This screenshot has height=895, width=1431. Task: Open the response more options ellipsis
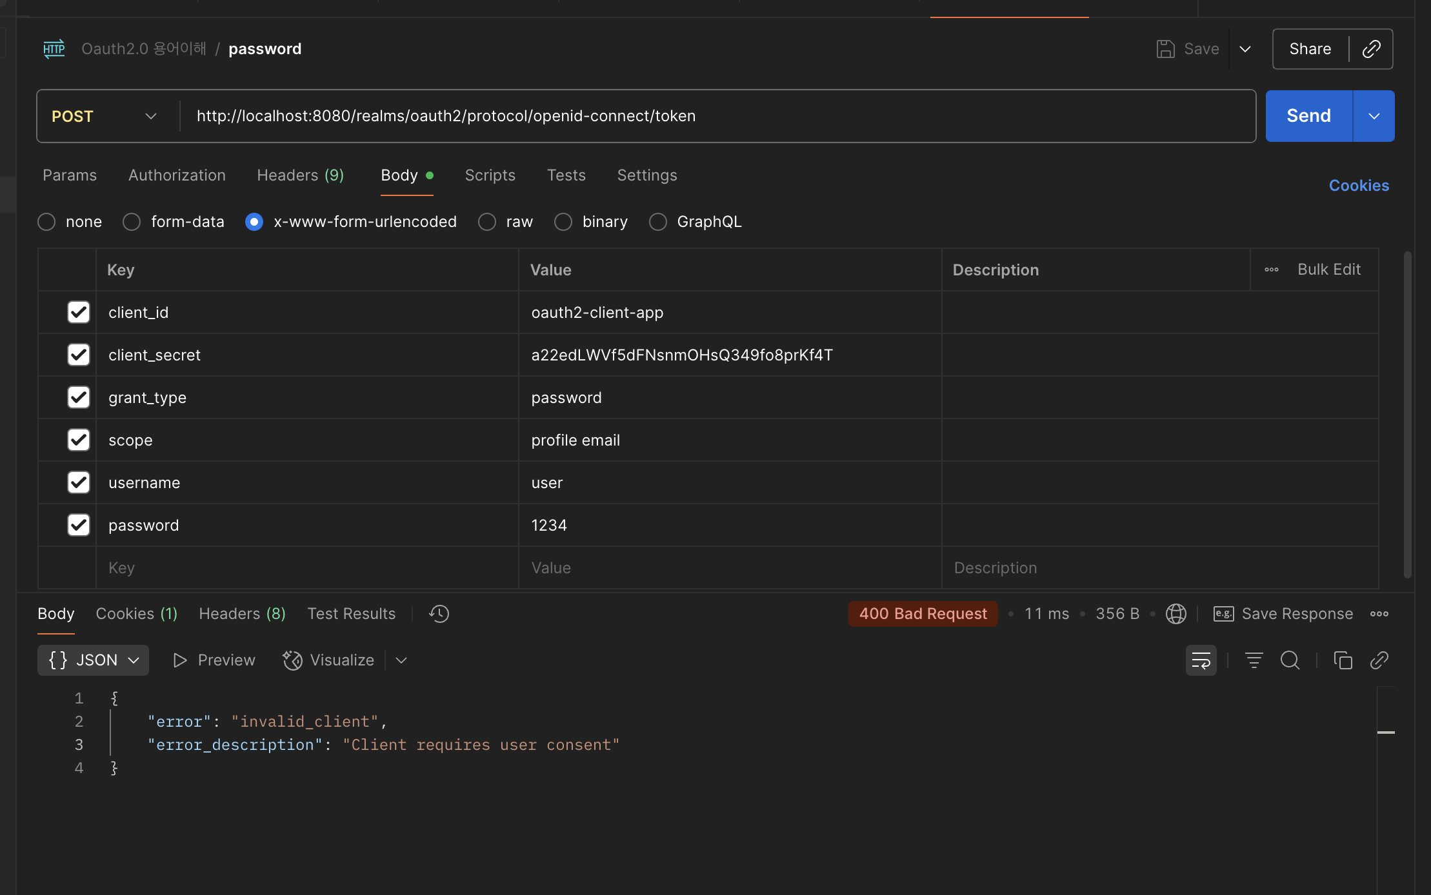[x=1379, y=614]
